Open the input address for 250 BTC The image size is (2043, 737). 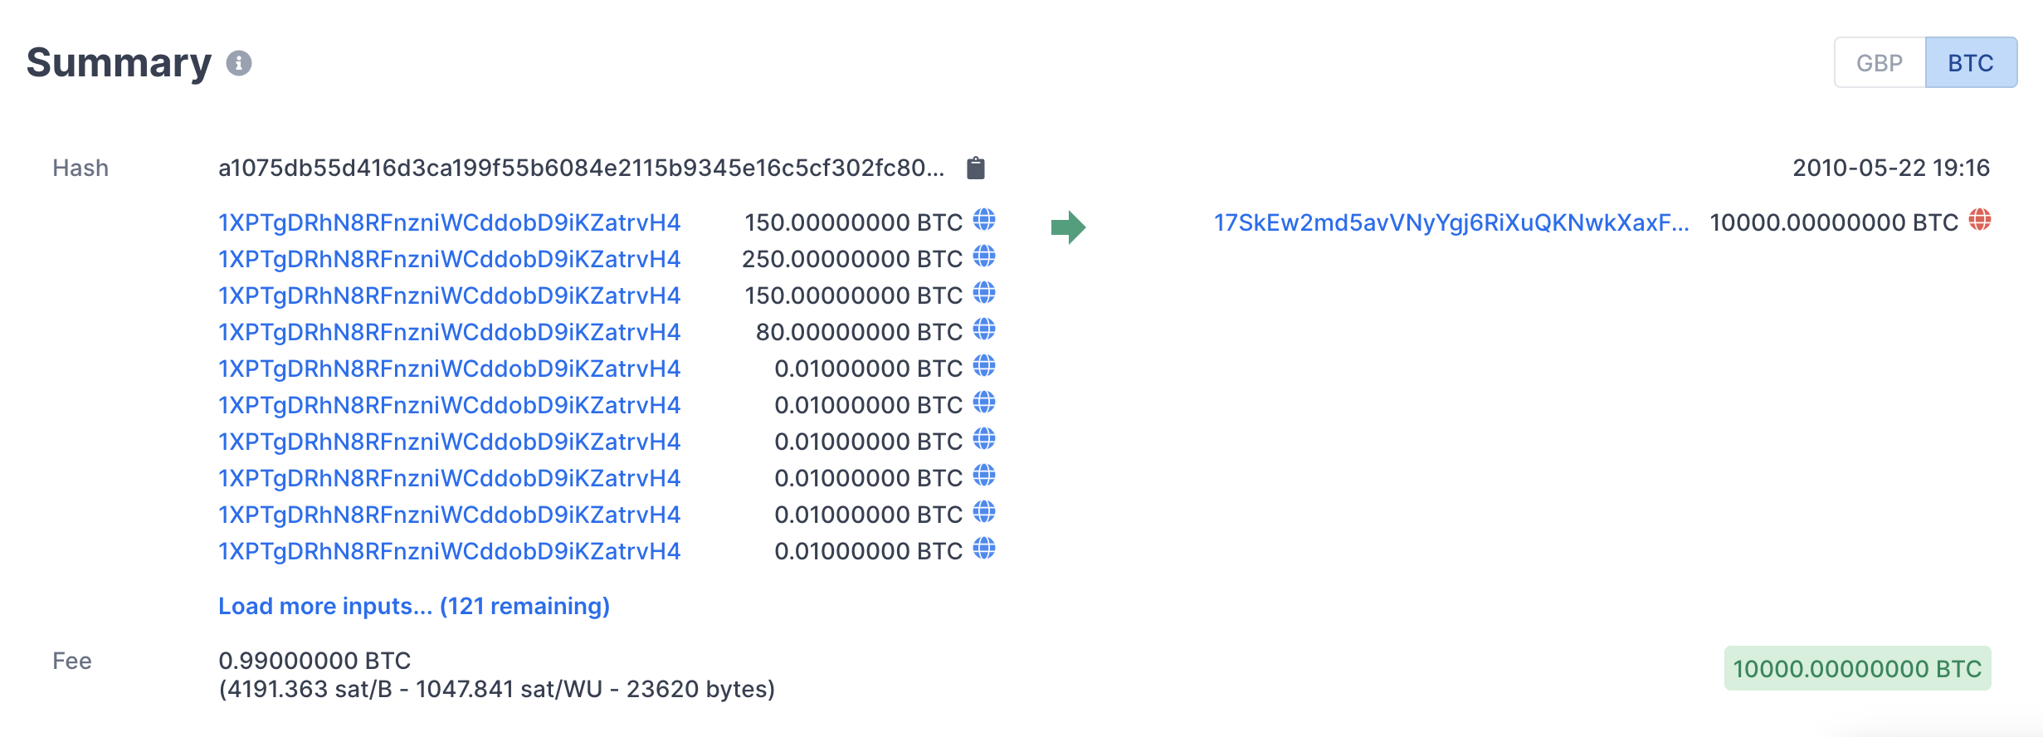click(449, 259)
